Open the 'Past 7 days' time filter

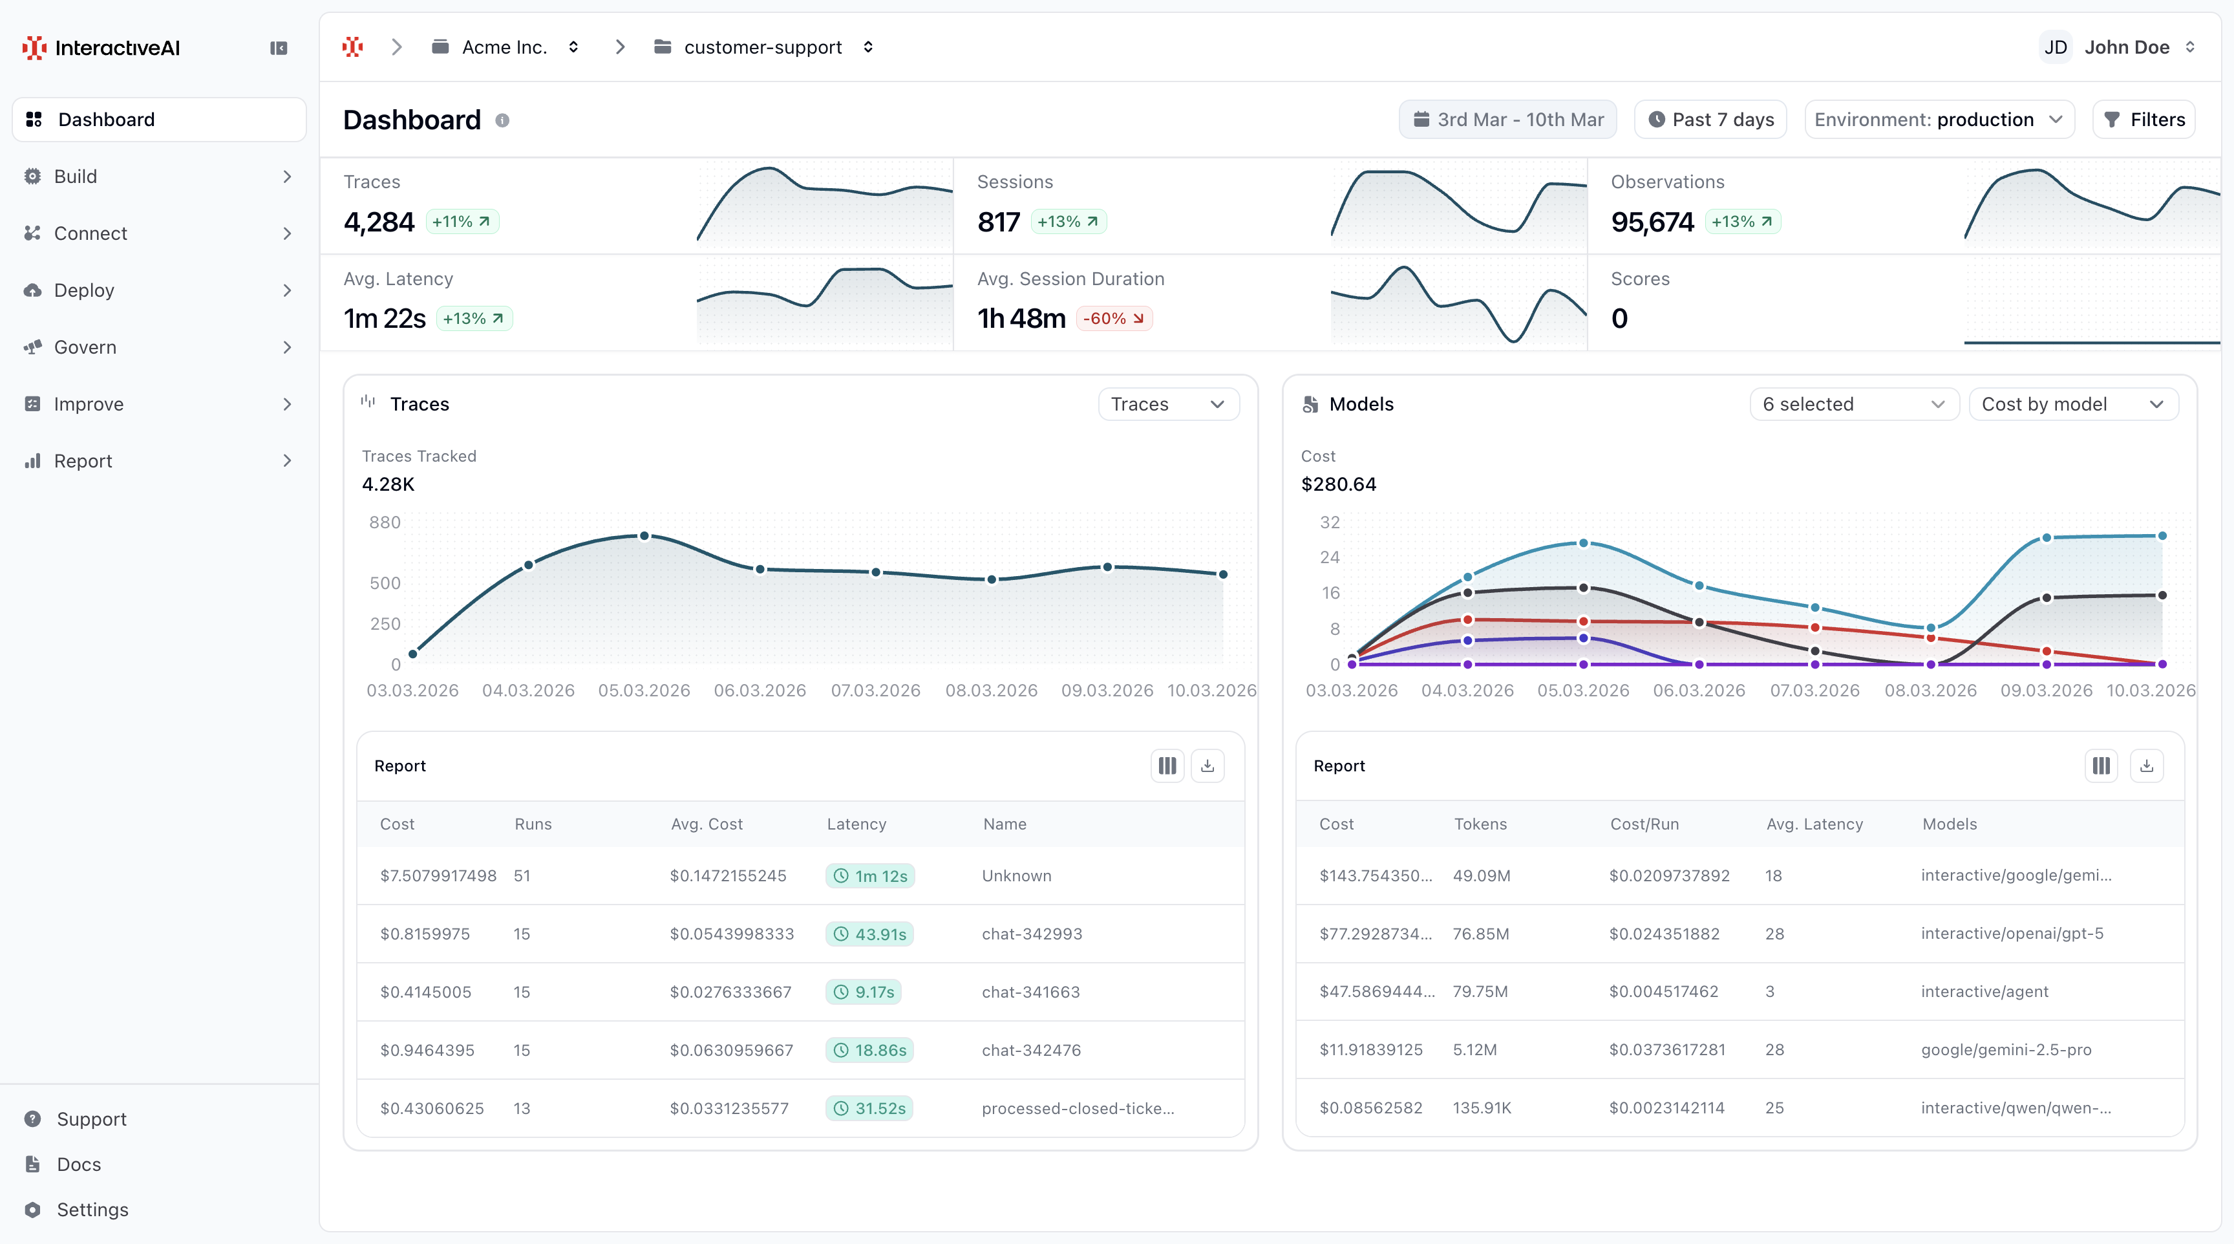pos(1709,119)
